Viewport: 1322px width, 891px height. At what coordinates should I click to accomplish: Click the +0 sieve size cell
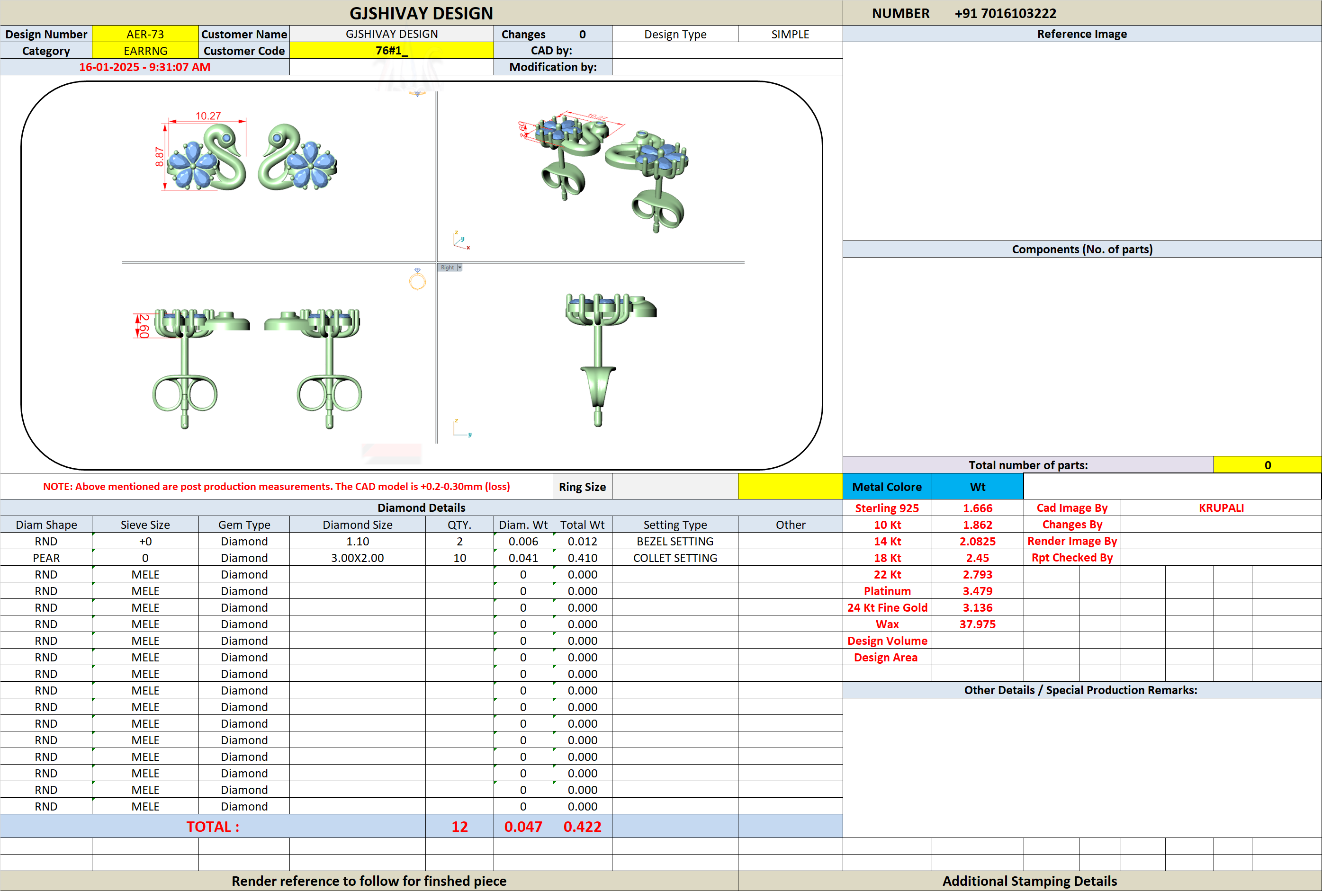point(145,541)
